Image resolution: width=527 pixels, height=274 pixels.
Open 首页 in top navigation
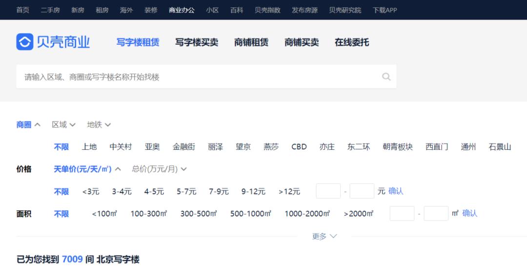(x=22, y=10)
